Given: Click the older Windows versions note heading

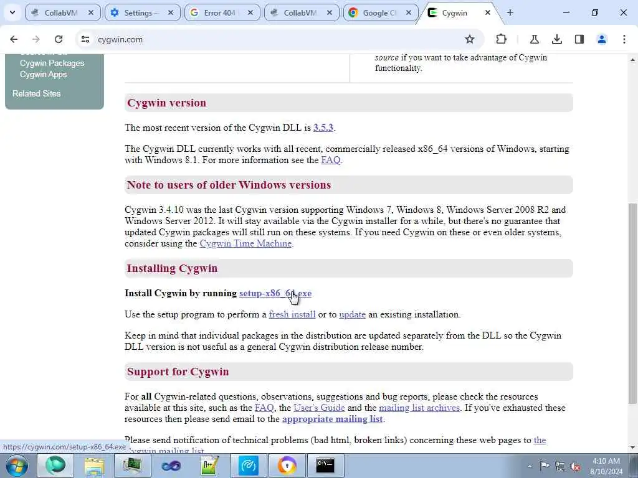Looking at the screenshot, I should 229,185.
